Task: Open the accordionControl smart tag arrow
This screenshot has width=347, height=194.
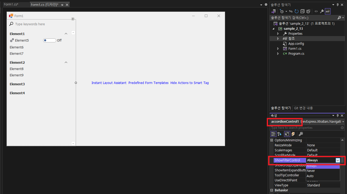Action: click(x=73, y=19)
